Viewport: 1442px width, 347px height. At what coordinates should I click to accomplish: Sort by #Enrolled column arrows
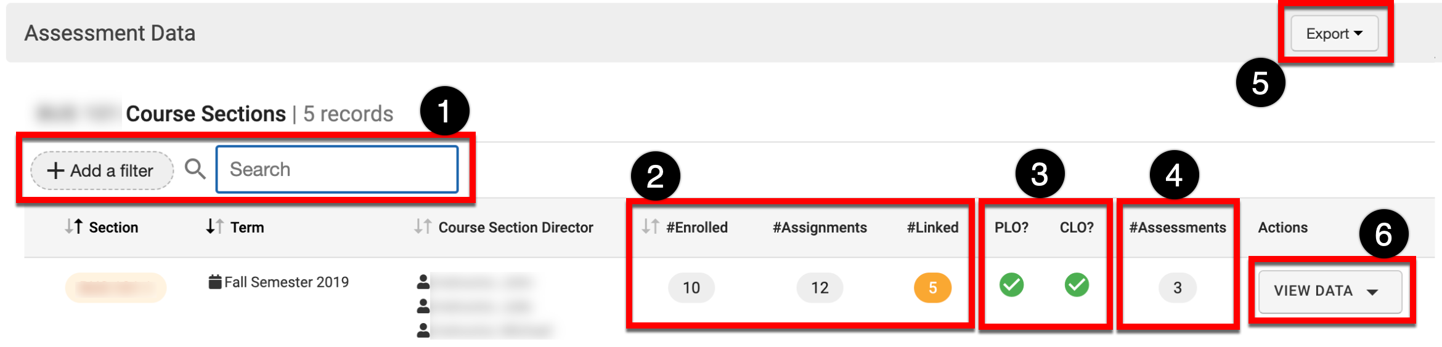click(x=650, y=227)
